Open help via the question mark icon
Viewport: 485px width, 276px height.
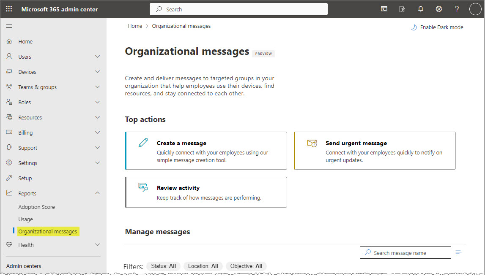(x=457, y=9)
